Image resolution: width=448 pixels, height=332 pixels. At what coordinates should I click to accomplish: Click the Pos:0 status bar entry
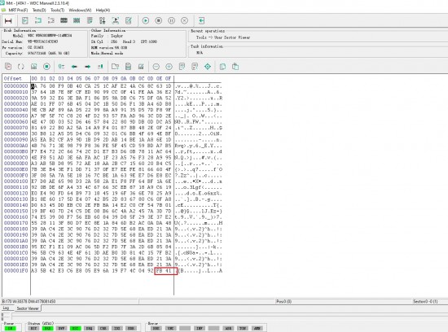point(283,301)
